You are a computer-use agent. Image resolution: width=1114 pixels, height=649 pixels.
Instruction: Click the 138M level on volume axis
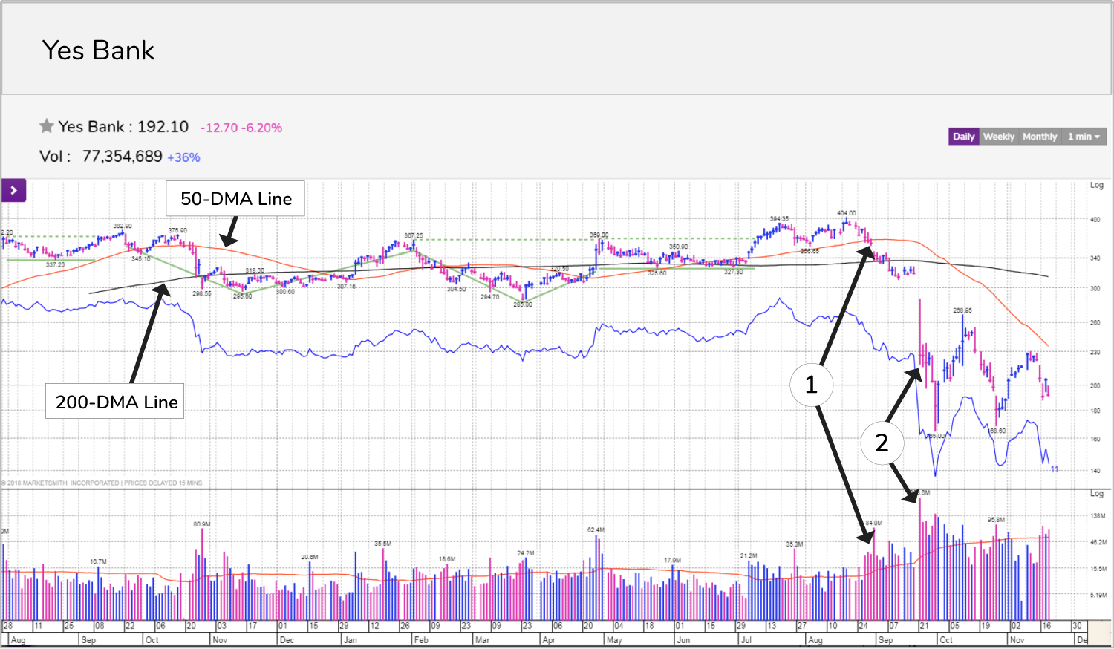1098,516
